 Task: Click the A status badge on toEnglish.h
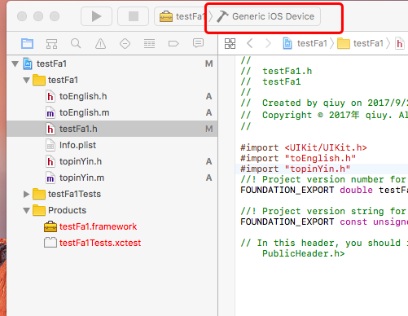(208, 96)
